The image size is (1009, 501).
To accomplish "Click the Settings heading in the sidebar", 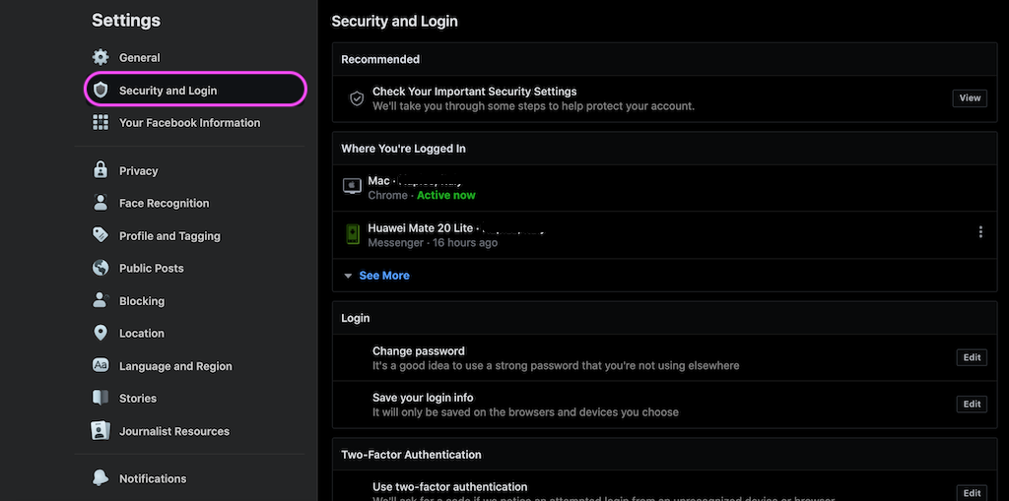I will pyautogui.click(x=126, y=20).
